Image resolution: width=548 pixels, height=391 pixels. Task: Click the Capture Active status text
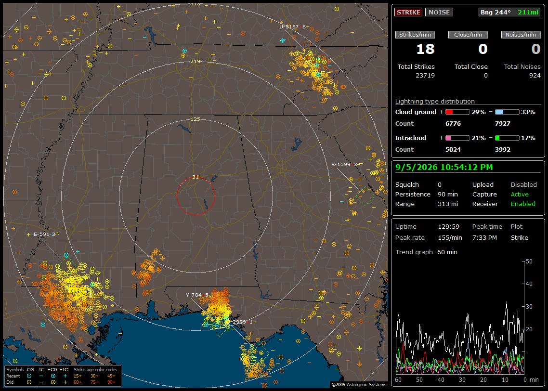519,194
